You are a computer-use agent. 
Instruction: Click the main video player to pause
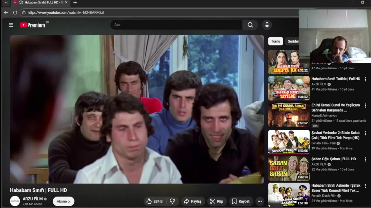pos(137,109)
